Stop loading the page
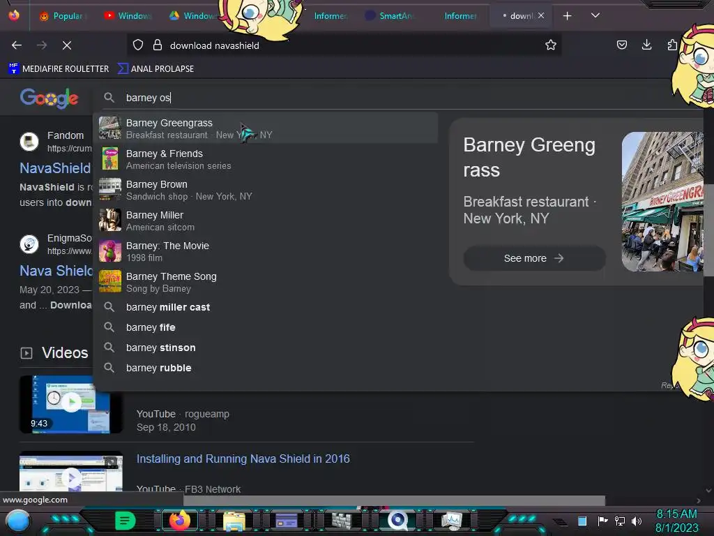This screenshot has height=536, width=714. pyautogui.click(x=66, y=45)
